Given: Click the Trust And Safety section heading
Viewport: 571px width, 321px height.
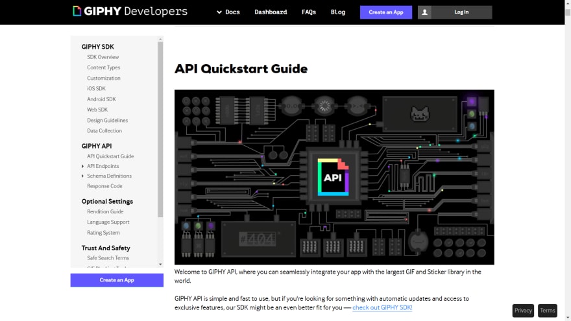Looking at the screenshot, I should [x=106, y=248].
